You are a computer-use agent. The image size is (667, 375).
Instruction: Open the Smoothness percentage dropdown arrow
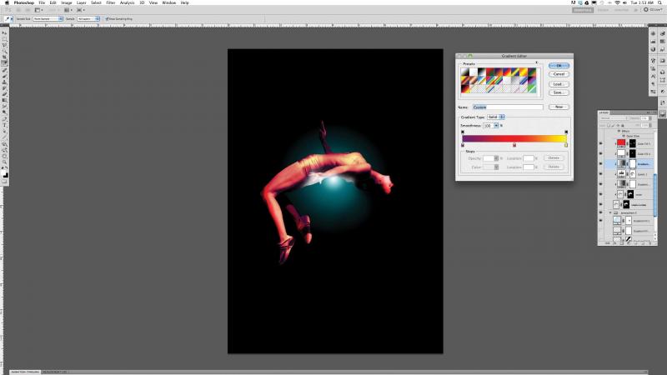click(496, 125)
